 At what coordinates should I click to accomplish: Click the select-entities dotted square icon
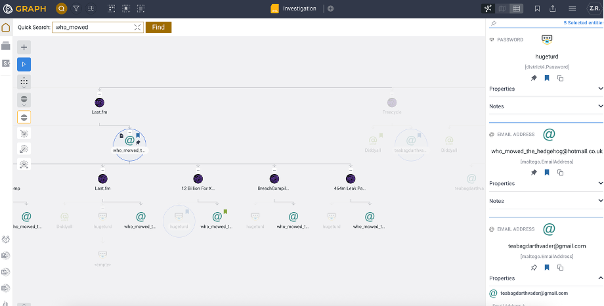point(112,9)
